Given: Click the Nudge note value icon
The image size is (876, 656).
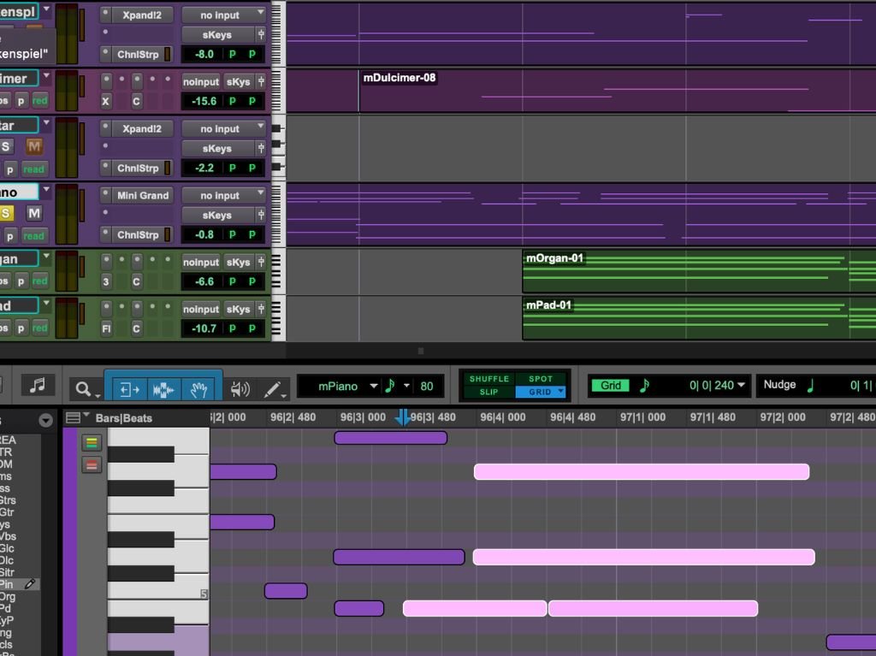Looking at the screenshot, I should pyautogui.click(x=811, y=385).
